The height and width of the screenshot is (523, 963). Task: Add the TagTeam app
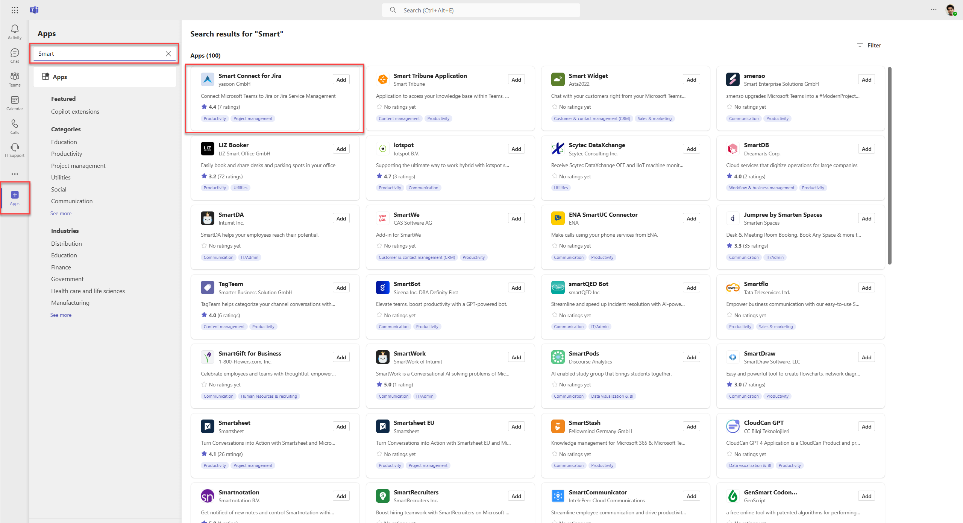click(341, 287)
